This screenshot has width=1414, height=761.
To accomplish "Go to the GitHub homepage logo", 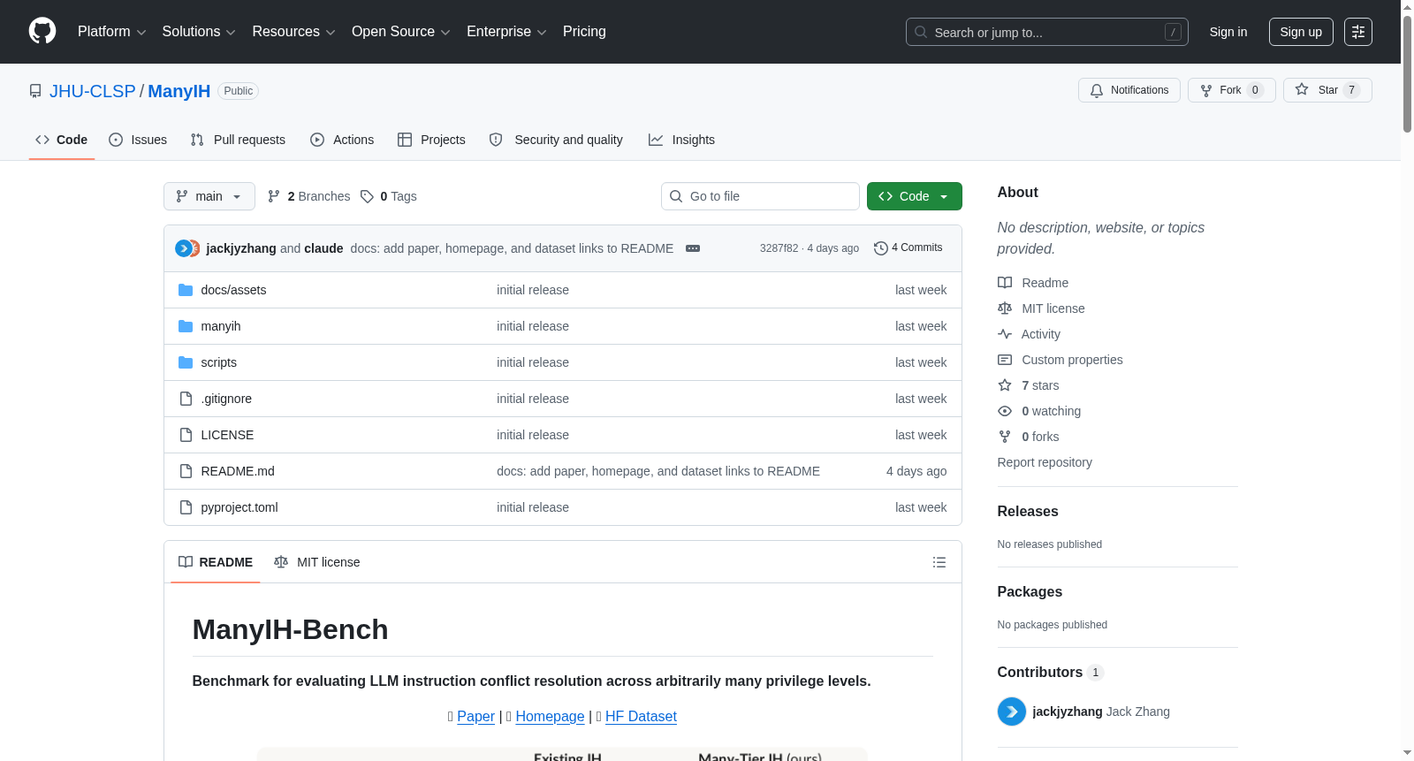I will [42, 31].
